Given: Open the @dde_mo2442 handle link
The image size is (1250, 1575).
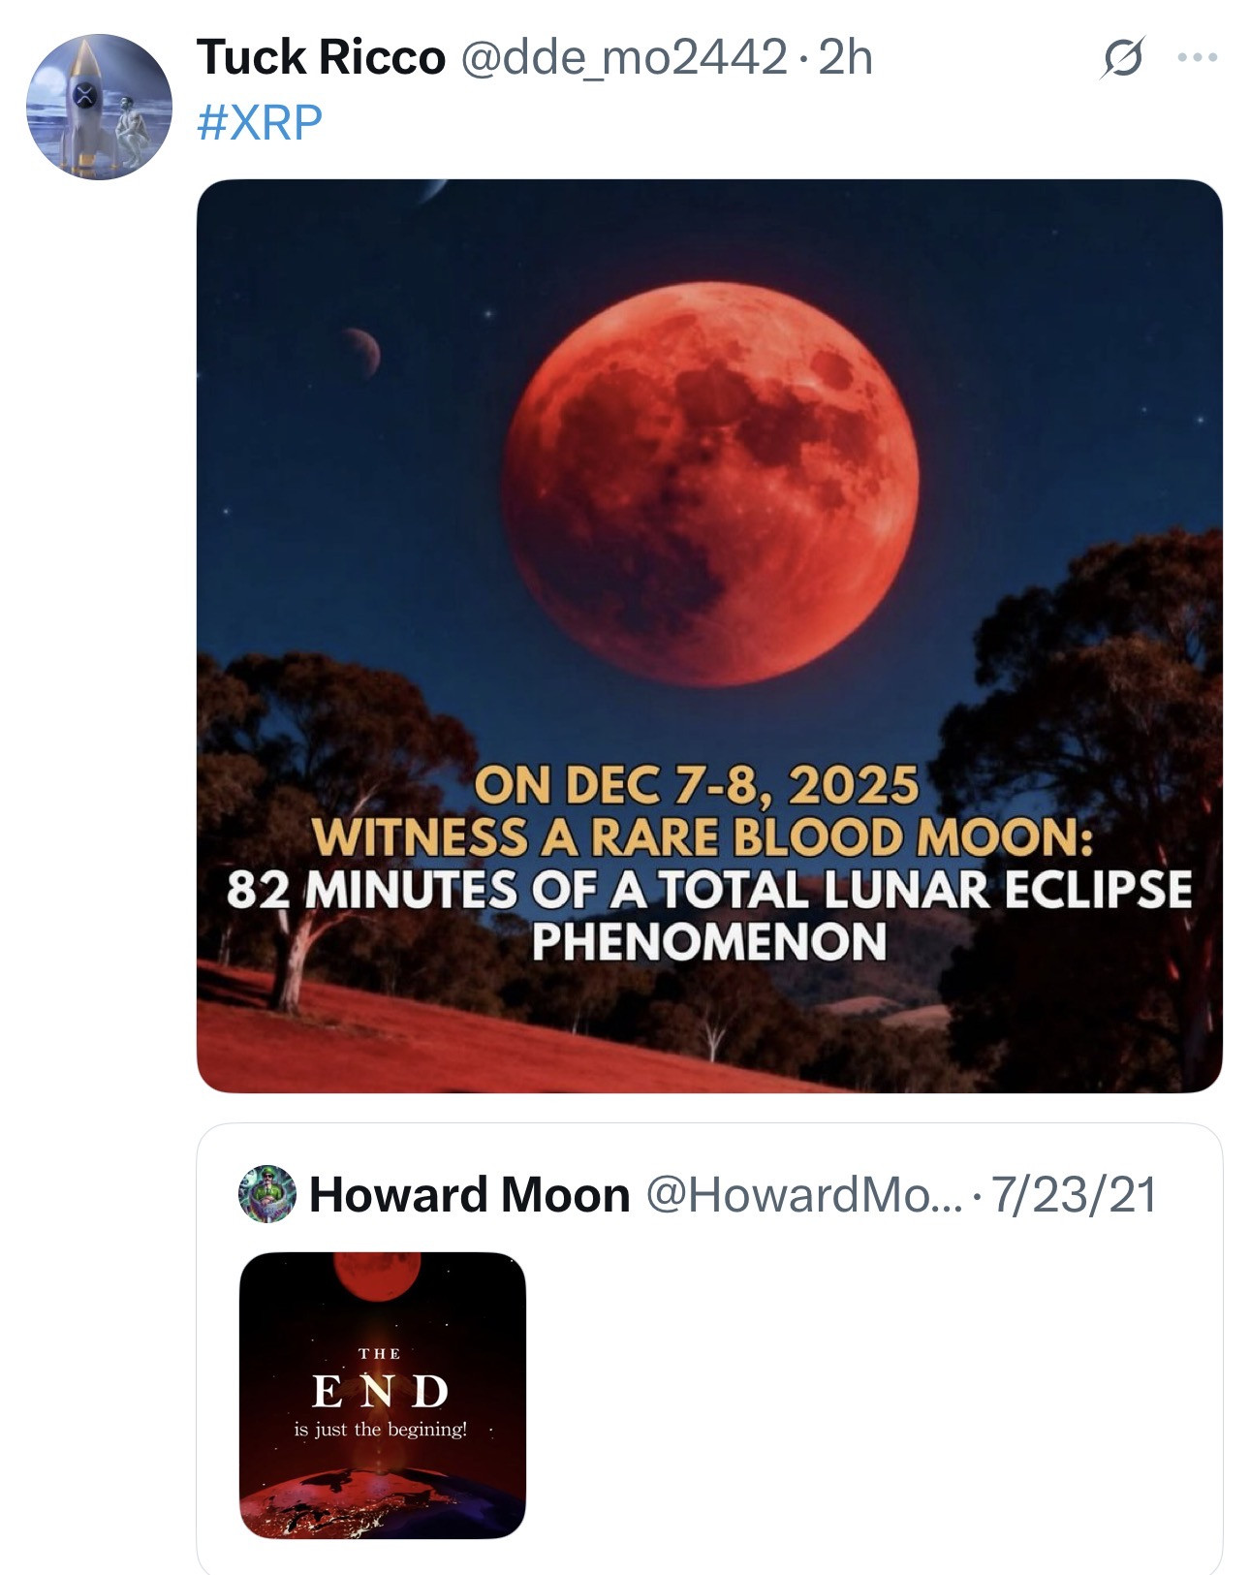Looking at the screenshot, I should pyautogui.click(x=623, y=58).
